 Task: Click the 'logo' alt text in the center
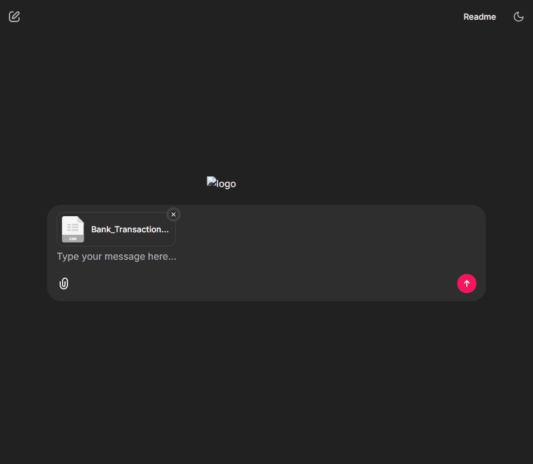[x=226, y=184]
